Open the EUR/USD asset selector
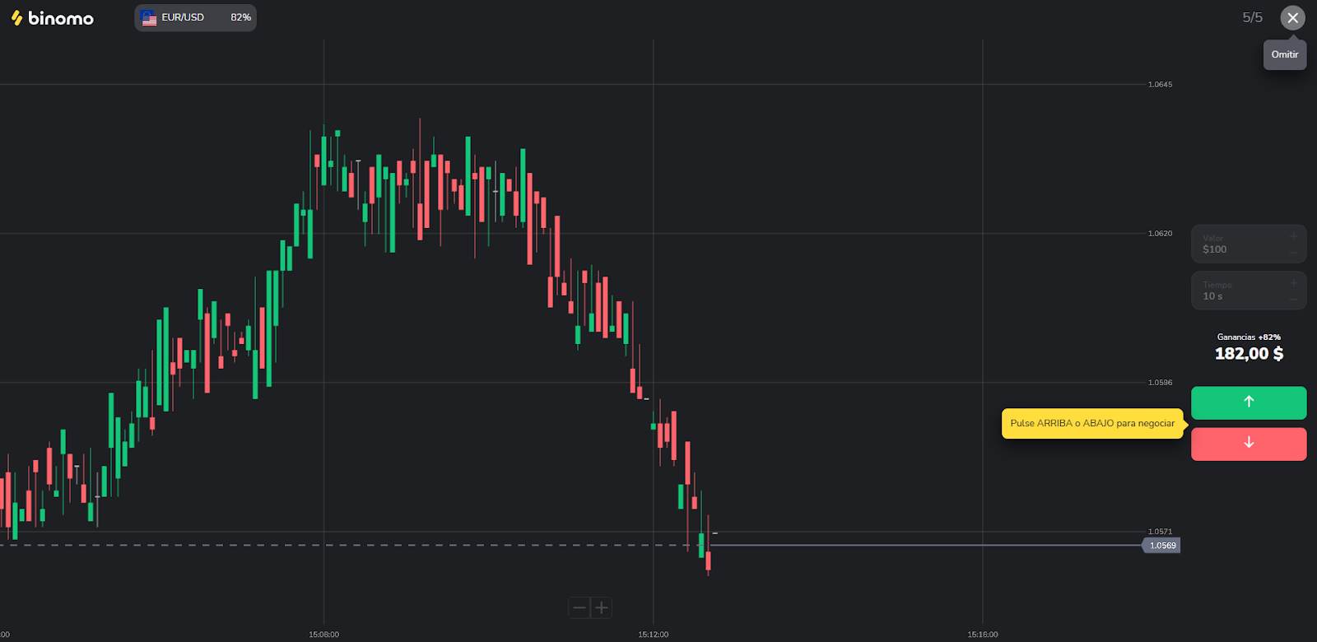 click(x=195, y=18)
